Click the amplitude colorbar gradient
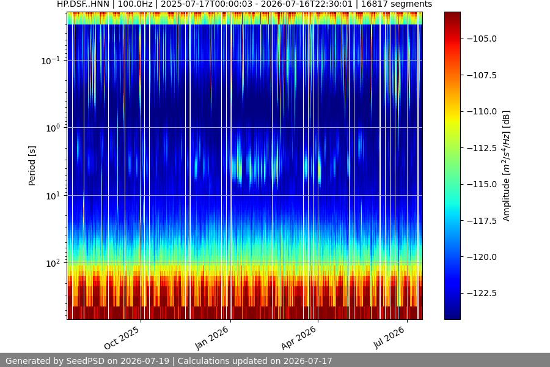 point(452,166)
